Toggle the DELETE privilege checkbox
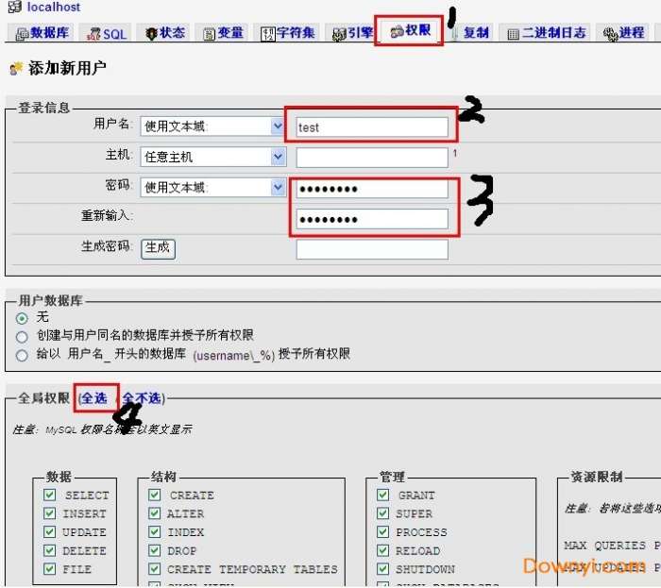 point(50,550)
